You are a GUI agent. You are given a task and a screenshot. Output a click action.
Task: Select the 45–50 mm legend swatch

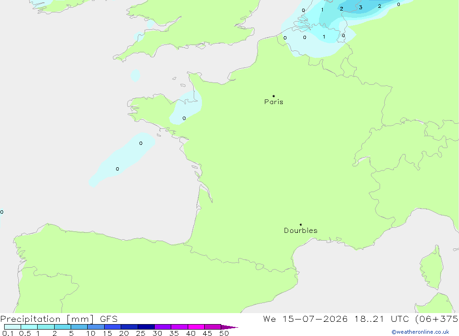tap(213, 327)
